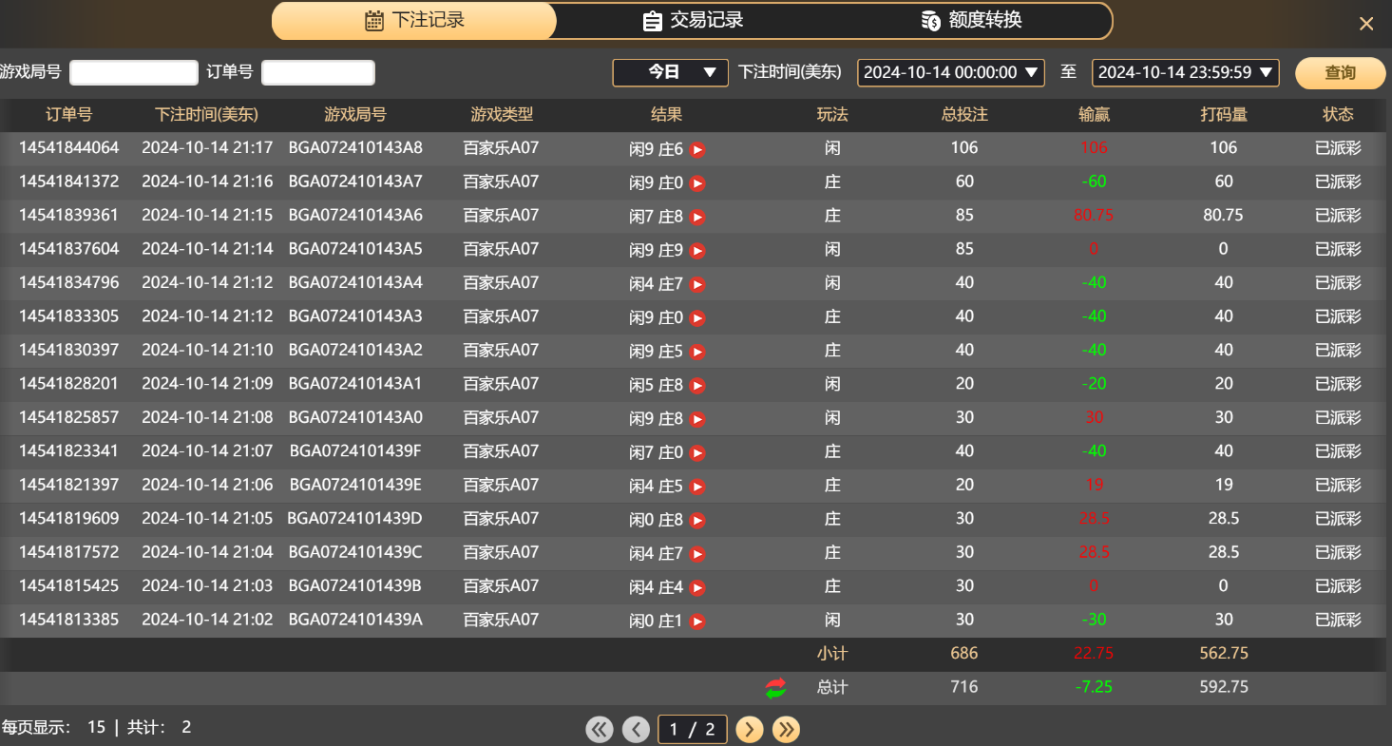Open replay for game BGA0724101439A

click(x=698, y=620)
